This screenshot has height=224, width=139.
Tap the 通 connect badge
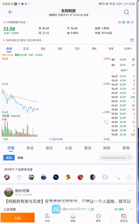(x=128, y=22)
